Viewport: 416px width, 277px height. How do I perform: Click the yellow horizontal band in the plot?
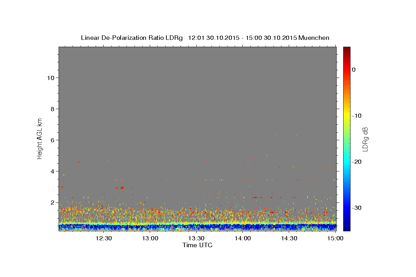point(197,223)
